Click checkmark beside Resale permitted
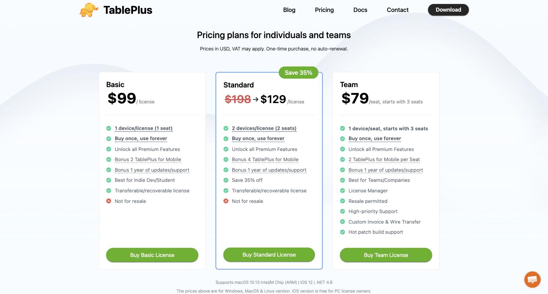Viewport: 548px width, 294px height. click(342, 201)
